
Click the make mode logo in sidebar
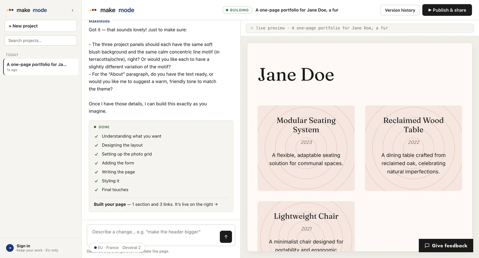27,10
